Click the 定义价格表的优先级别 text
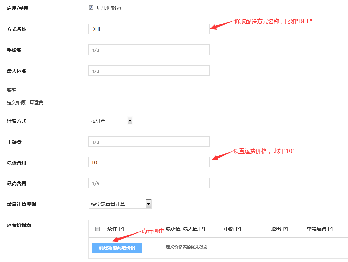The height and width of the screenshot is (262, 348). (187, 247)
